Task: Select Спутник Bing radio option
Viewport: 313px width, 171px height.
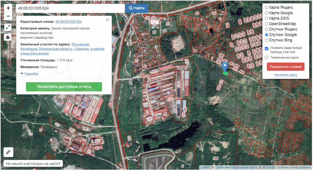Action: click(x=266, y=40)
